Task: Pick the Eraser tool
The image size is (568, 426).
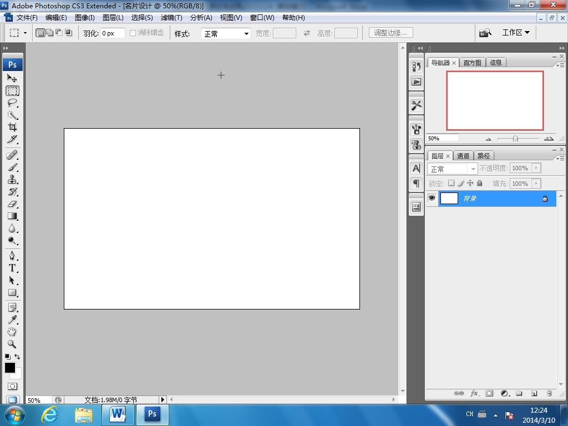Action: 12,204
